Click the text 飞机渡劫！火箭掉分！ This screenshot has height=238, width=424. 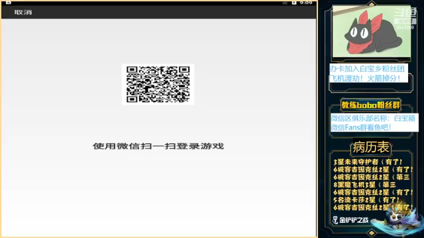[x=365, y=78]
